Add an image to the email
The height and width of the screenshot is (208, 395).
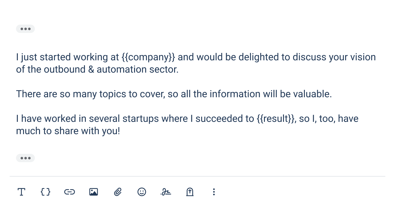coord(94,192)
